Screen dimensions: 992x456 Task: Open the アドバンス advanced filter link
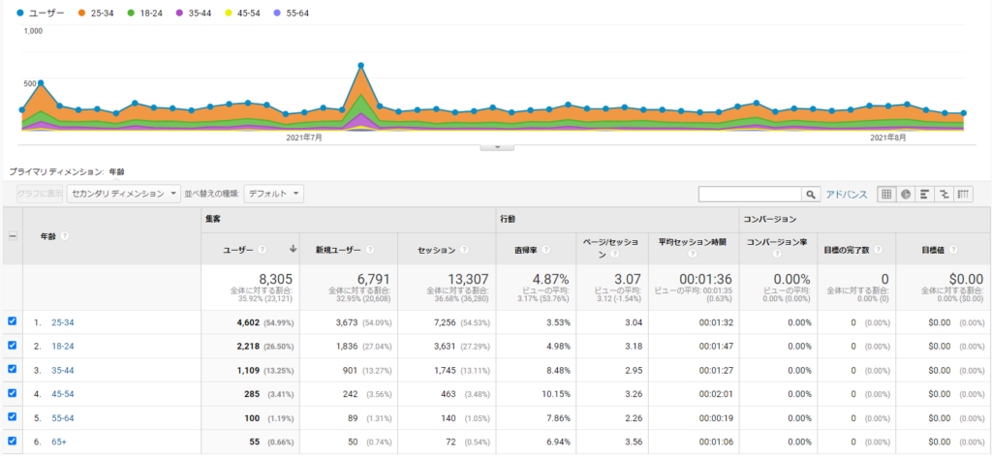846,194
